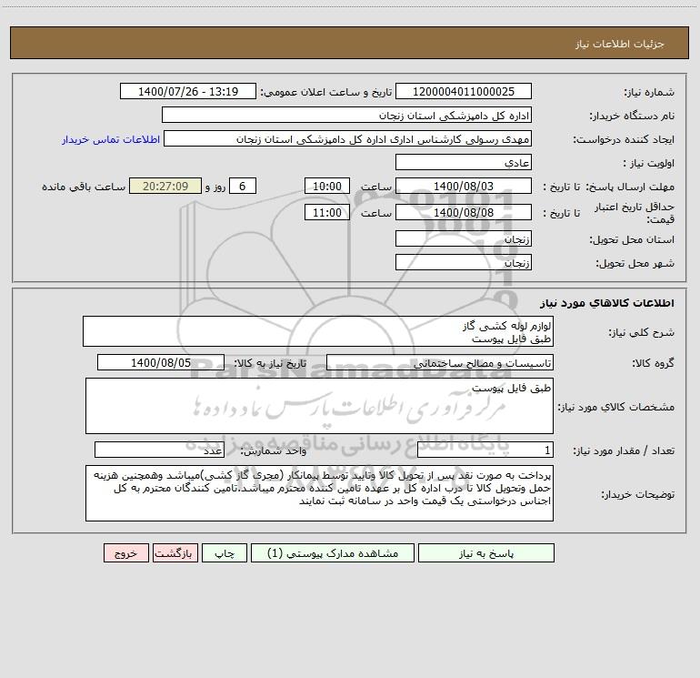This screenshot has height=678, width=700.
Task: Click the 'خروج' exit button
Action: 125,552
